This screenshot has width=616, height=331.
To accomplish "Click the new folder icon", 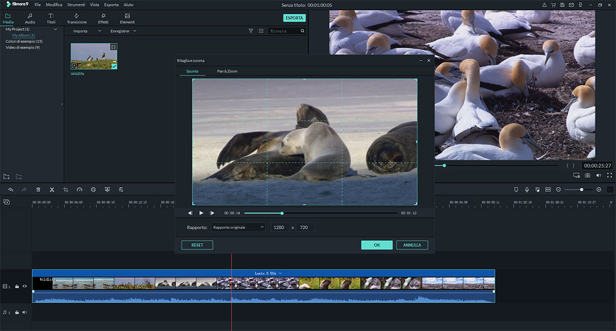I will tap(6, 176).
